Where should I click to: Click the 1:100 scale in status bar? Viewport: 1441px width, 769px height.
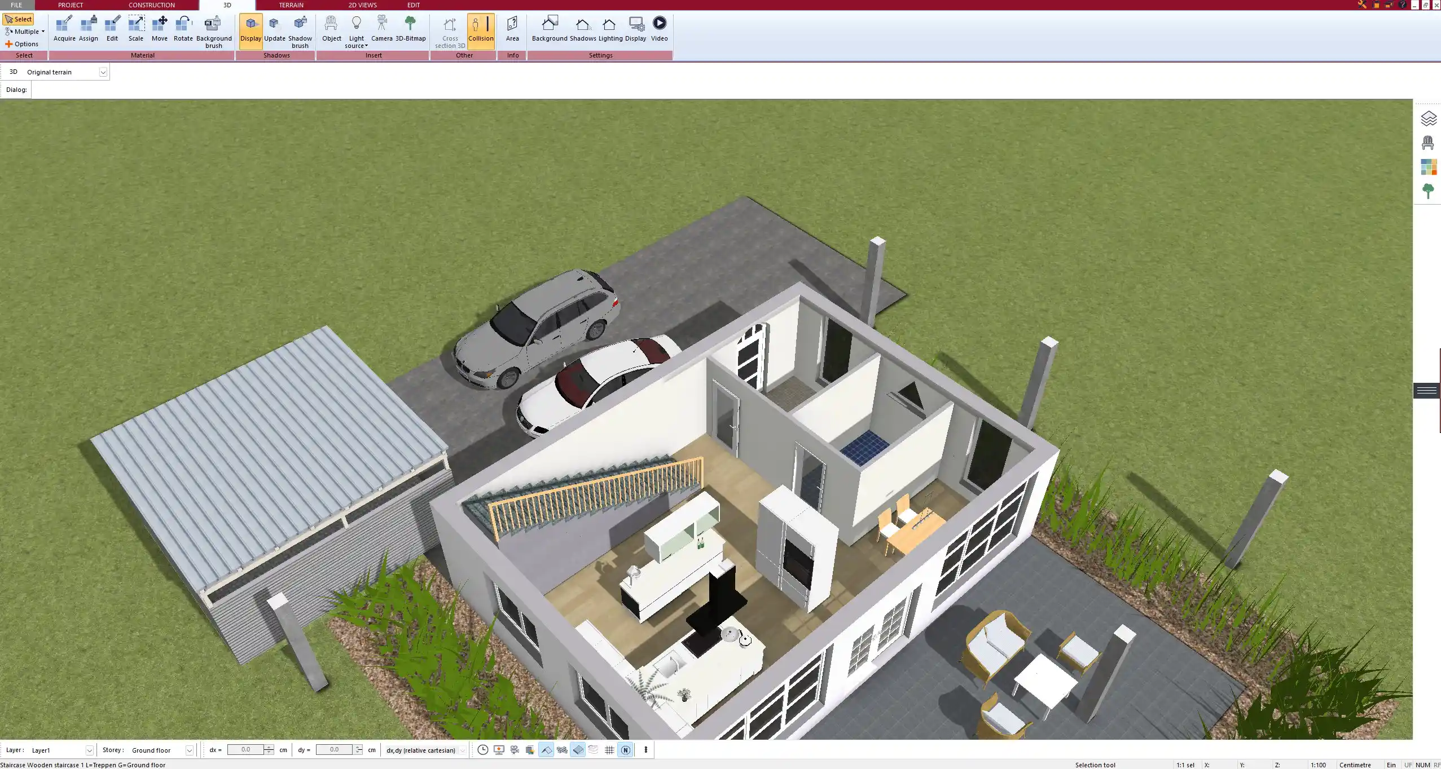1318,765
